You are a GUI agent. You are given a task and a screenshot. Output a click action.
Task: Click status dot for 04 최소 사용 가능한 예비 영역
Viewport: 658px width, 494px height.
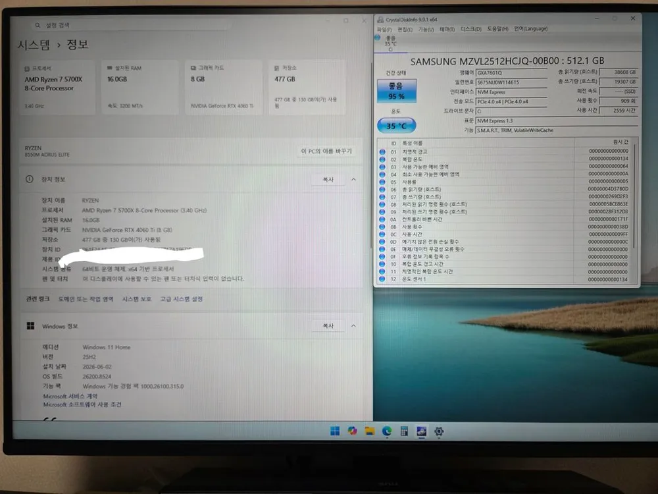382,175
